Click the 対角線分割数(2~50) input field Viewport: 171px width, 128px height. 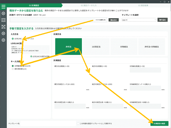pos(145,70)
